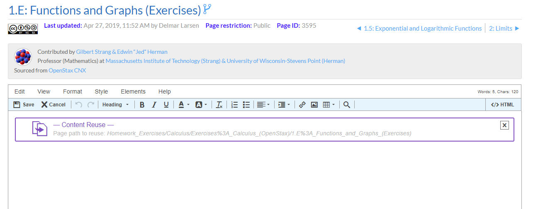Open the text color picker arrow

(188, 105)
